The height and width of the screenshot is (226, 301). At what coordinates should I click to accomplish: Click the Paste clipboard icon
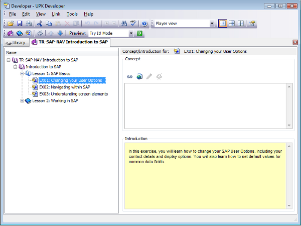point(58,24)
